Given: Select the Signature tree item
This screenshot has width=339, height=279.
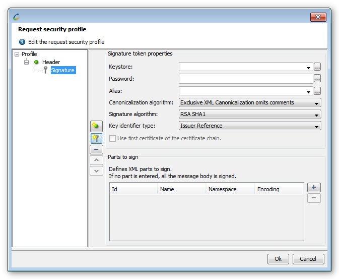Looking at the screenshot, I should tap(63, 70).
